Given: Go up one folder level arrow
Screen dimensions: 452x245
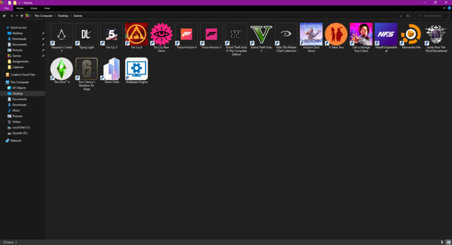Looking at the screenshot, I should [x=22, y=16].
